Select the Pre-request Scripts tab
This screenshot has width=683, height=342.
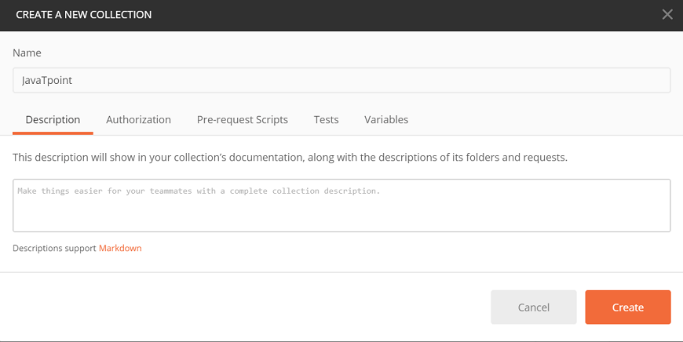tap(242, 120)
